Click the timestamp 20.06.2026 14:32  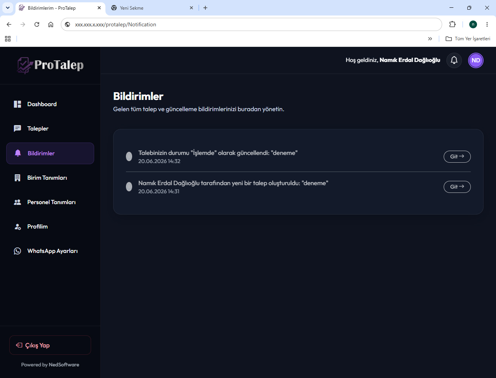coord(159,161)
